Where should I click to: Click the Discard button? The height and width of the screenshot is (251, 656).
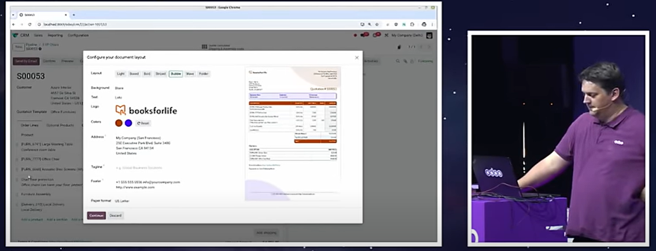tap(116, 215)
